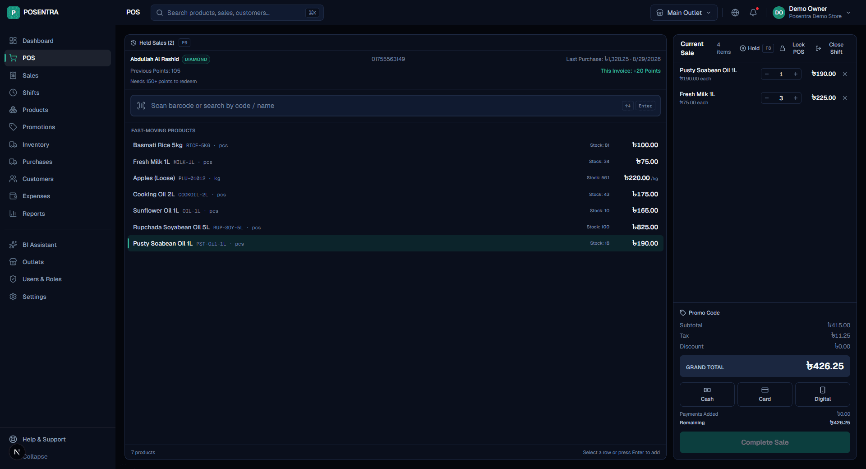Open the Main Outlet dropdown

pyautogui.click(x=684, y=13)
